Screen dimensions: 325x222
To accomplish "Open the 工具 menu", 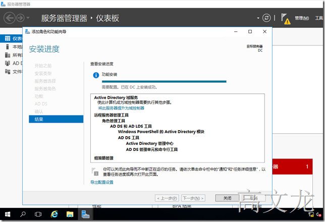I will pyautogui.click(x=319, y=18).
